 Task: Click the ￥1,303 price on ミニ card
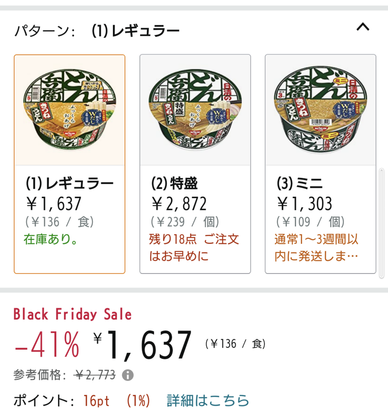[x=304, y=203]
